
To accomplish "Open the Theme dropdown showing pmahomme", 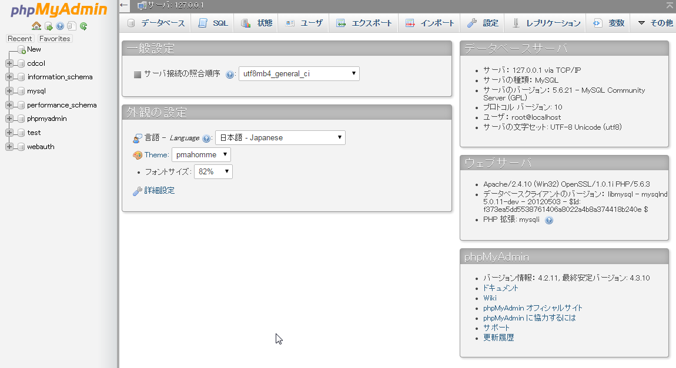I will coord(201,155).
